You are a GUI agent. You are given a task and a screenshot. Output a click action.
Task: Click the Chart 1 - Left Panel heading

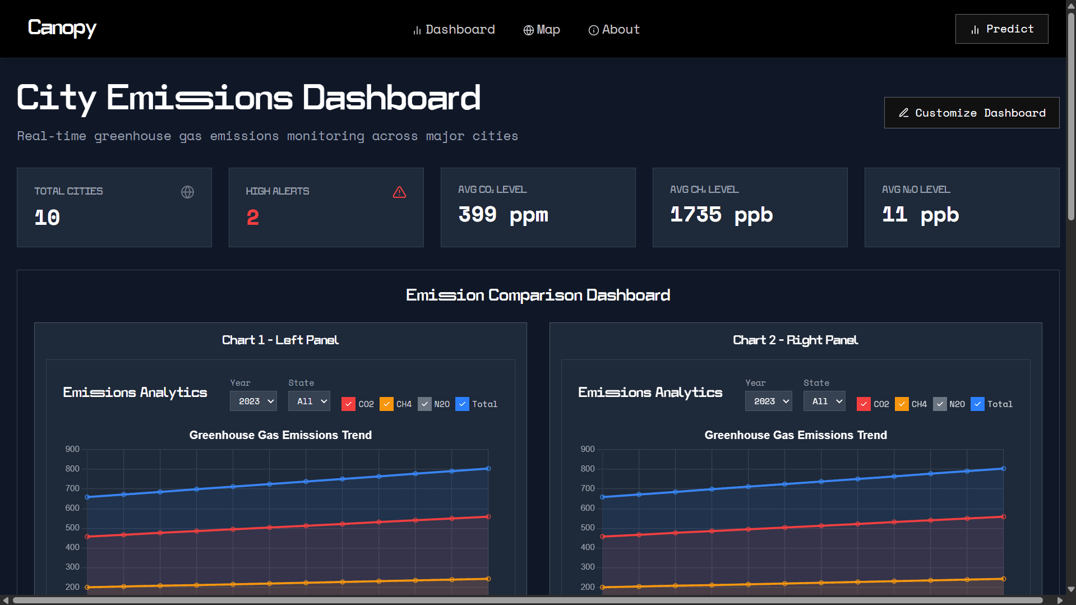coord(280,340)
